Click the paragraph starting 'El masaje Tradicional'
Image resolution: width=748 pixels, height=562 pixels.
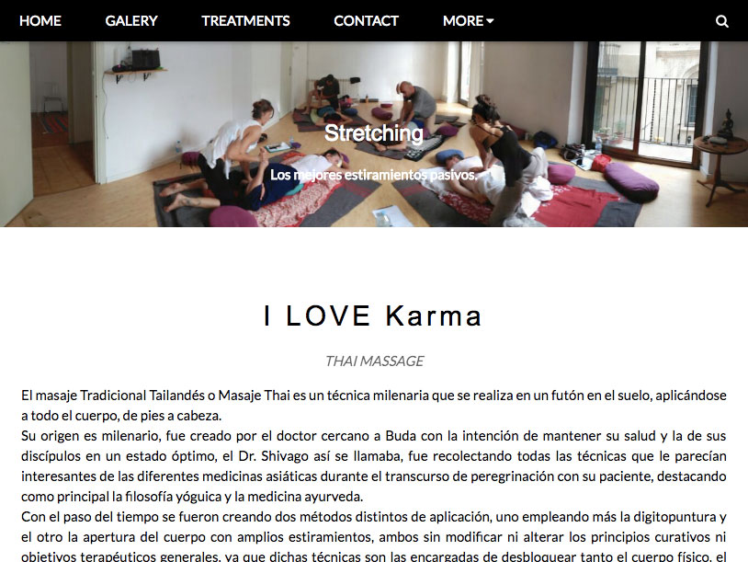pos(373,406)
